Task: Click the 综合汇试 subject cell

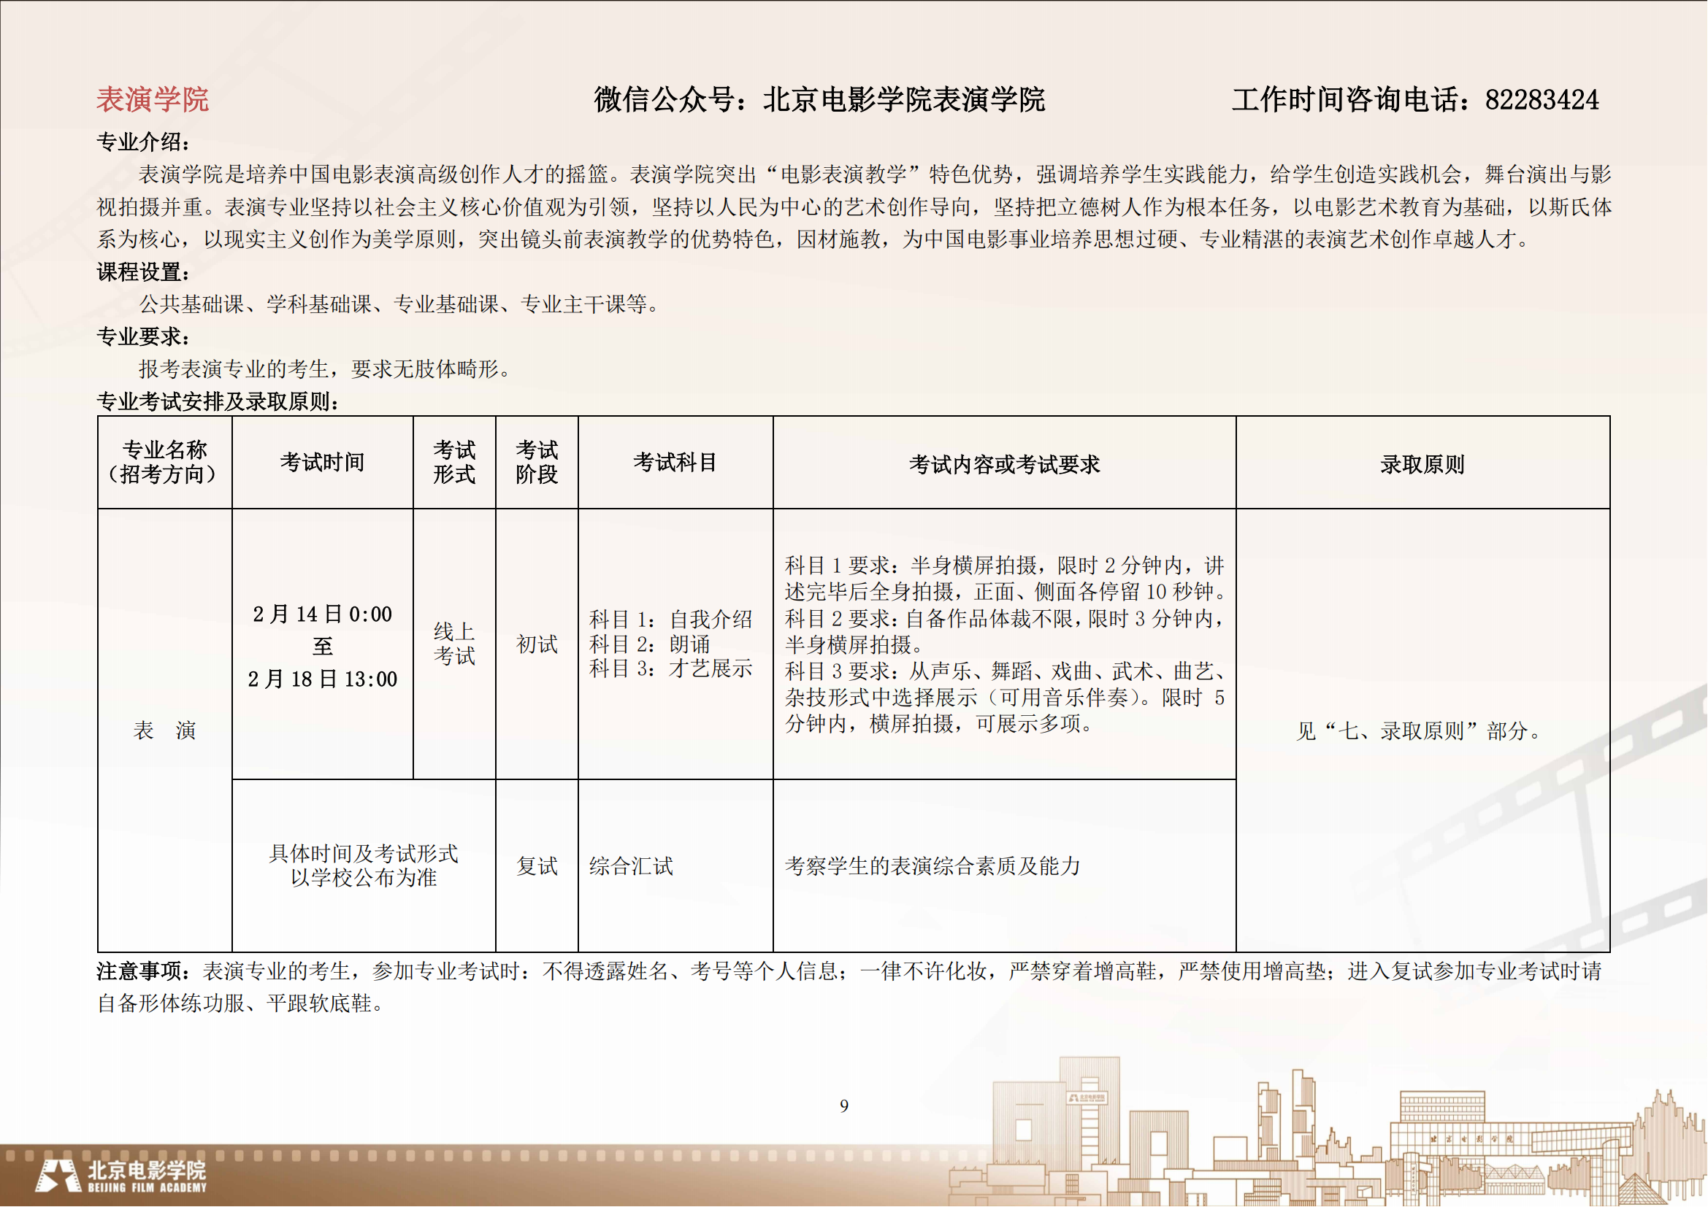Action: (631, 866)
